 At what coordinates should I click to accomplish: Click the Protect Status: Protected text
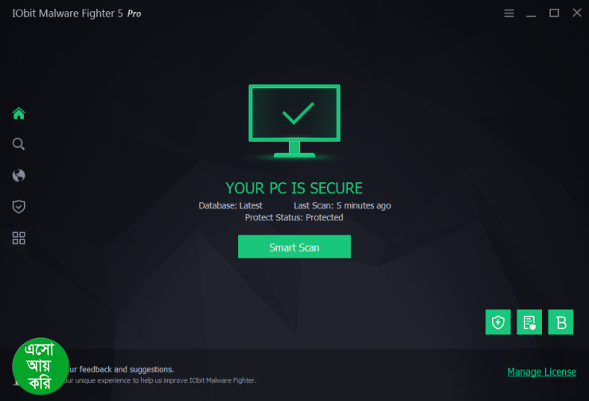[x=294, y=217]
